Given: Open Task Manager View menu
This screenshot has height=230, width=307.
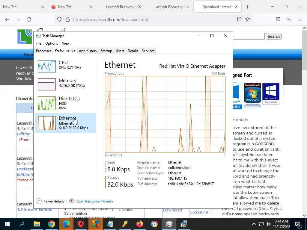Looking at the screenshot, I should [x=66, y=43].
